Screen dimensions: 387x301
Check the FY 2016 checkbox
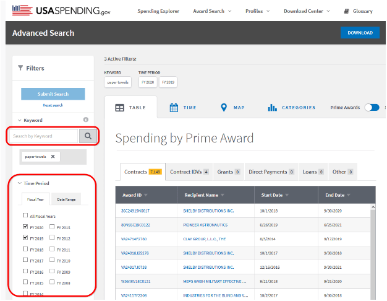tap(25, 271)
